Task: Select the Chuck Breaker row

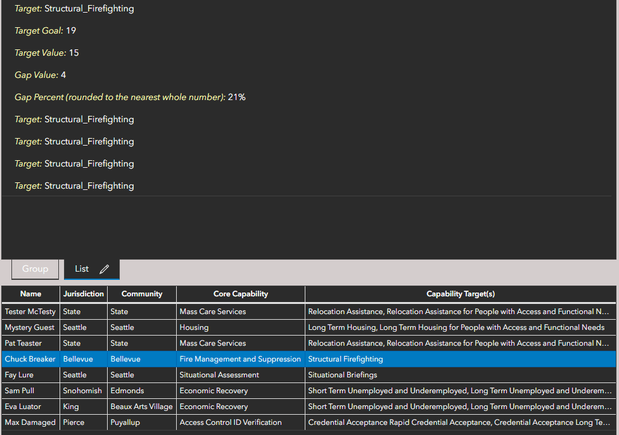Action: pyautogui.click(x=30, y=358)
